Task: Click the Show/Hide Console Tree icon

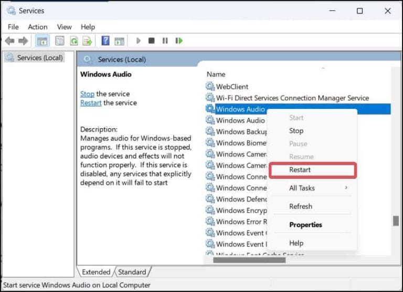Action: (41, 41)
